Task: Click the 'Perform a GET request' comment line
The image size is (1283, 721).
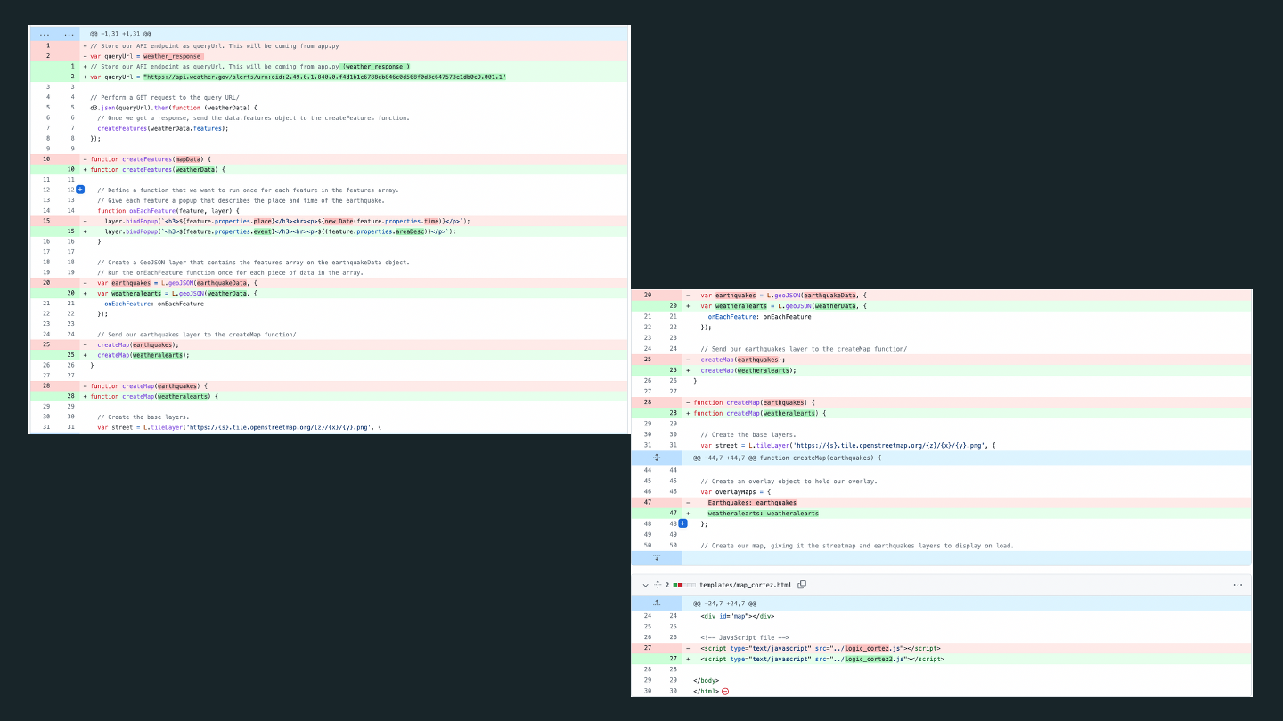Action: pos(165,97)
